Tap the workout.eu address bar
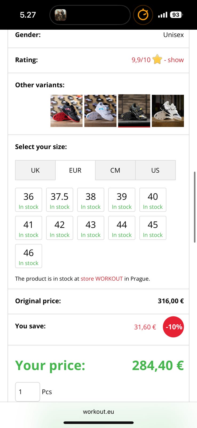 click(98, 412)
